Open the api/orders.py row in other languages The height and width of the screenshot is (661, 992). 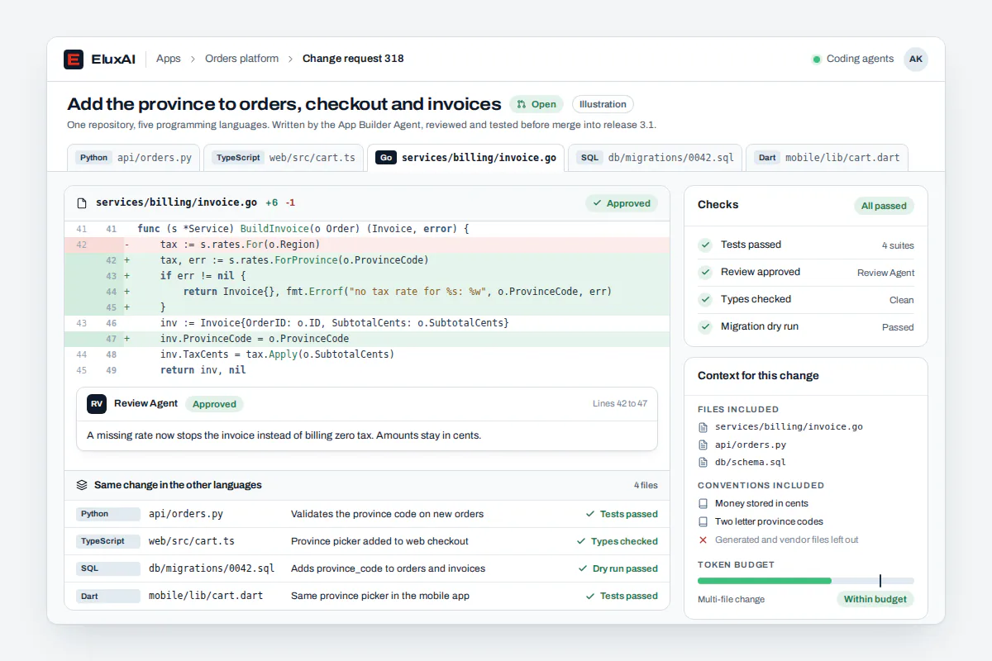[x=367, y=514]
